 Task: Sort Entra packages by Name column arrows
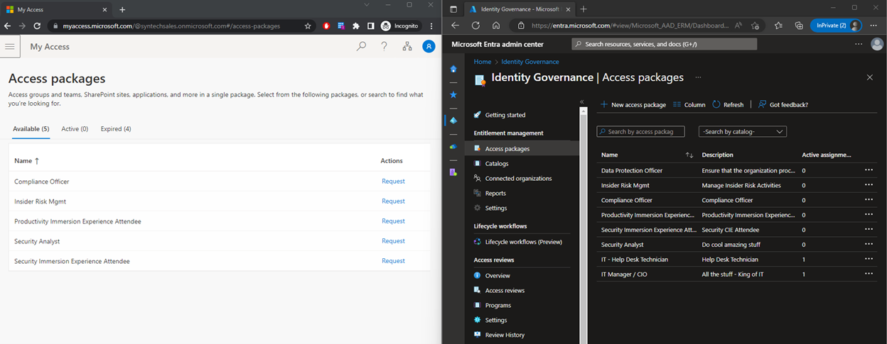[689, 155]
